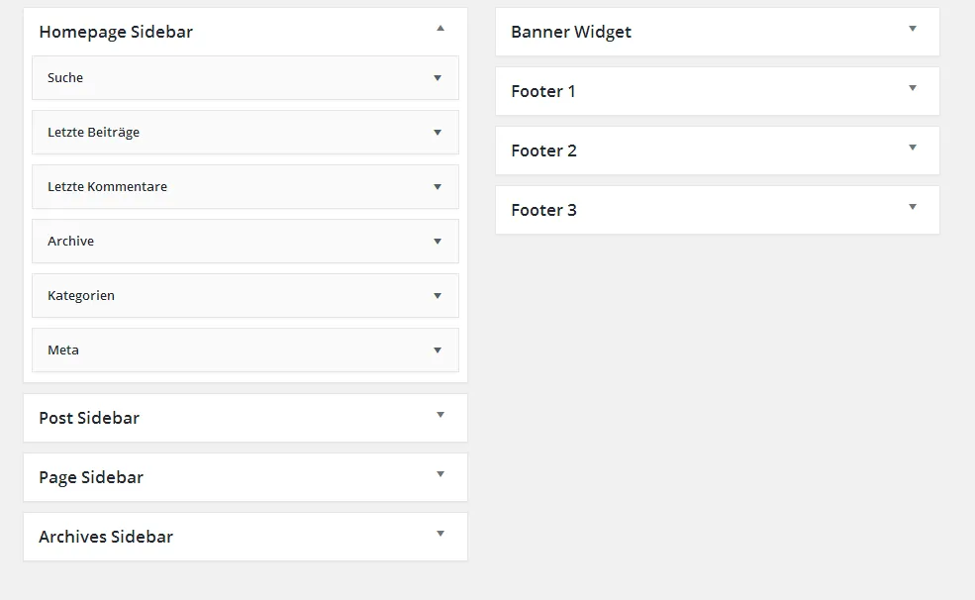The image size is (975, 600).
Task: Expand the Banner Widget arrow
Action: tap(913, 29)
